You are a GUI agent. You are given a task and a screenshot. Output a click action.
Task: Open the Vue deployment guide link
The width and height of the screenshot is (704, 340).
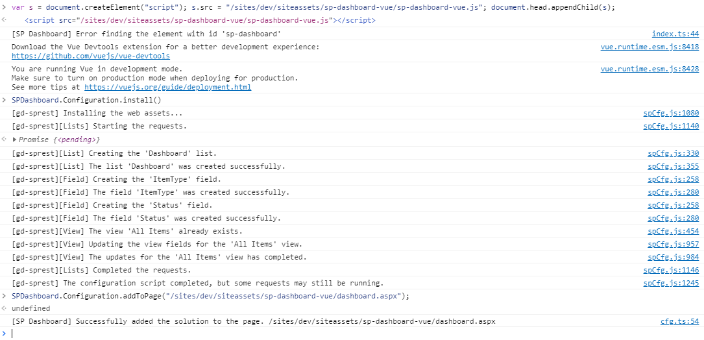click(x=167, y=87)
